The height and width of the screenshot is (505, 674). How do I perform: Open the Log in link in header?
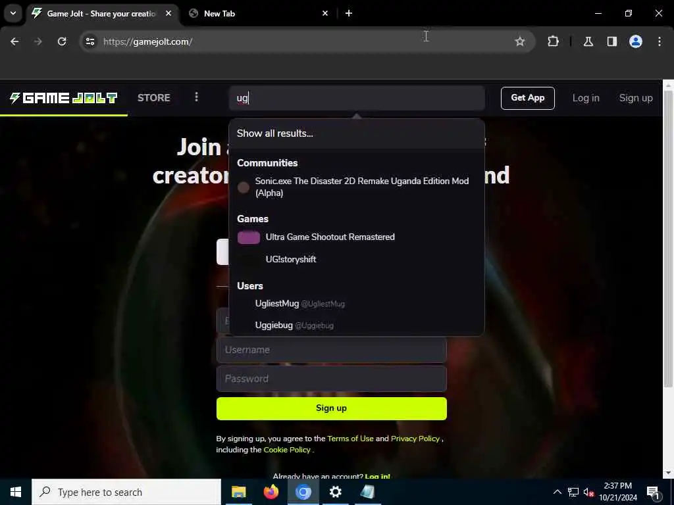point(585,98)
